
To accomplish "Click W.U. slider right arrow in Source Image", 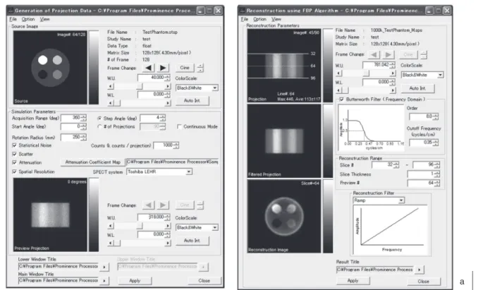I will [x=167, y=87].
